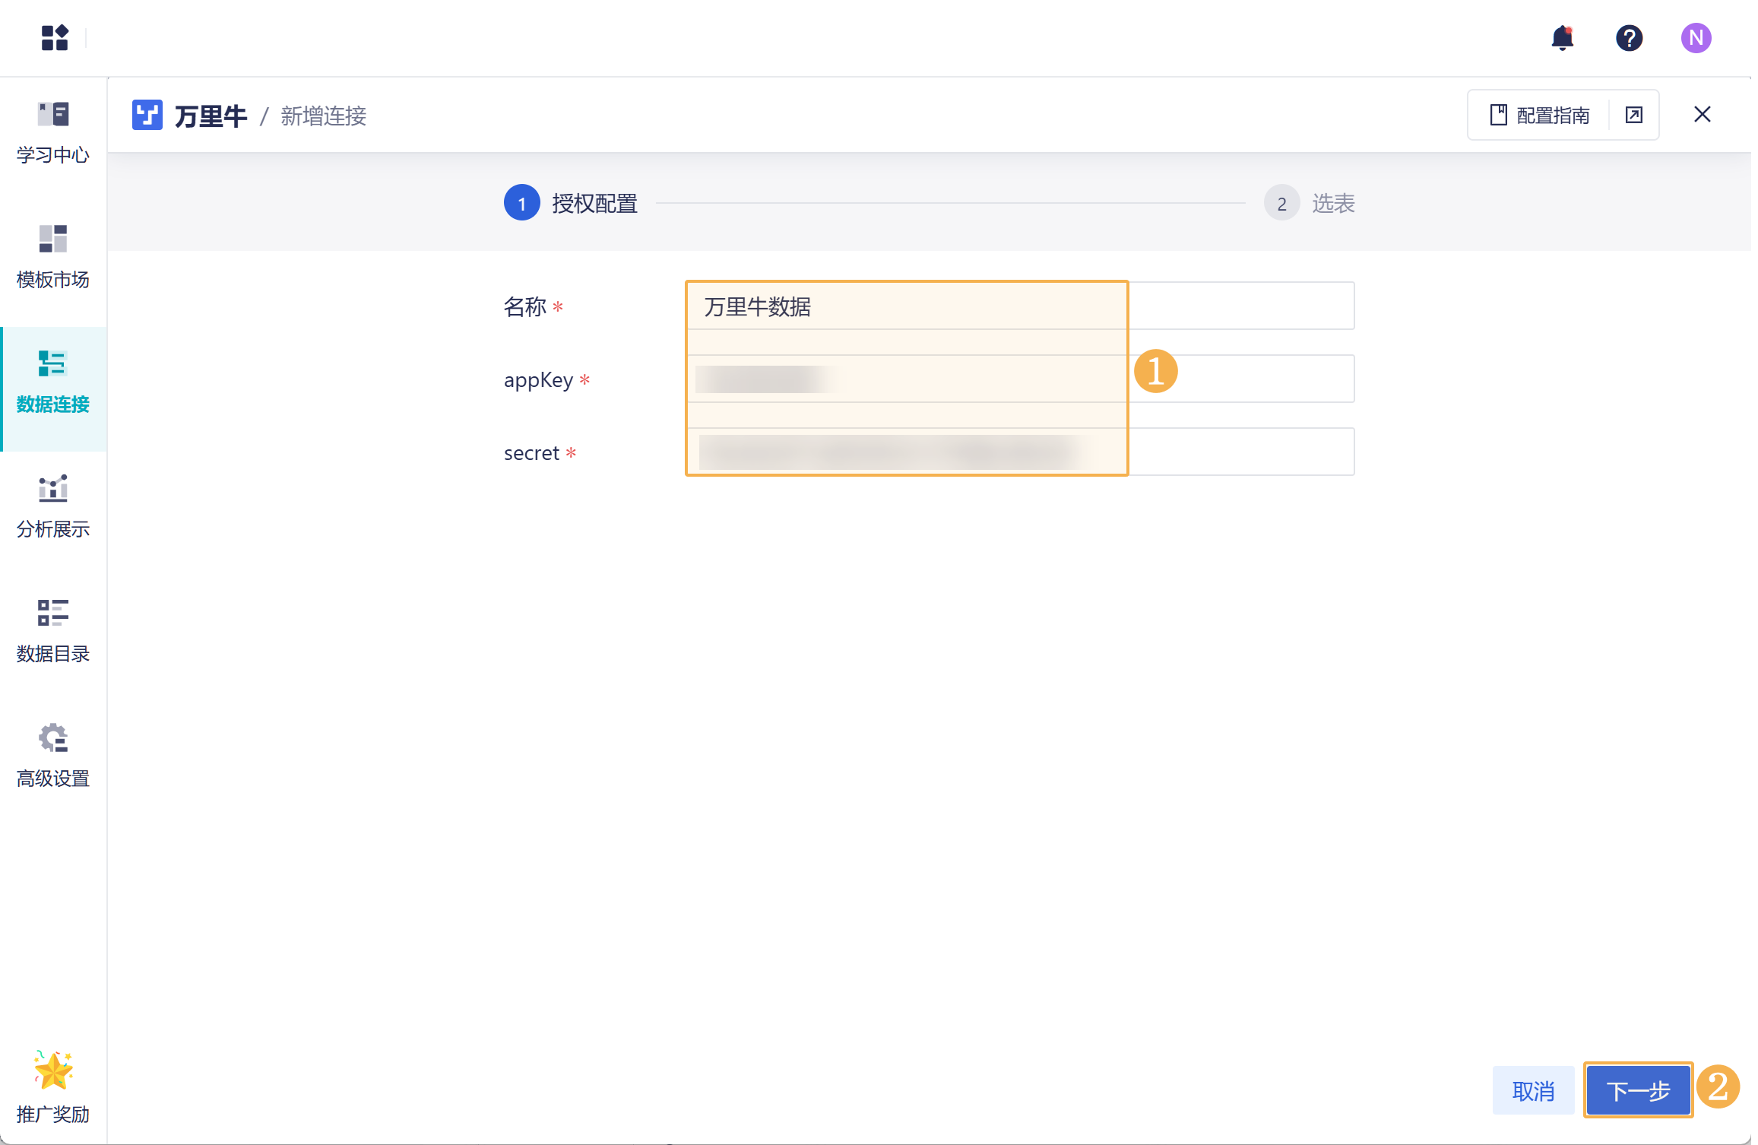Select step 2 选表
Image resolution: width=1758 pixels, height=1145 pixels.
(x=1310, y=203)
